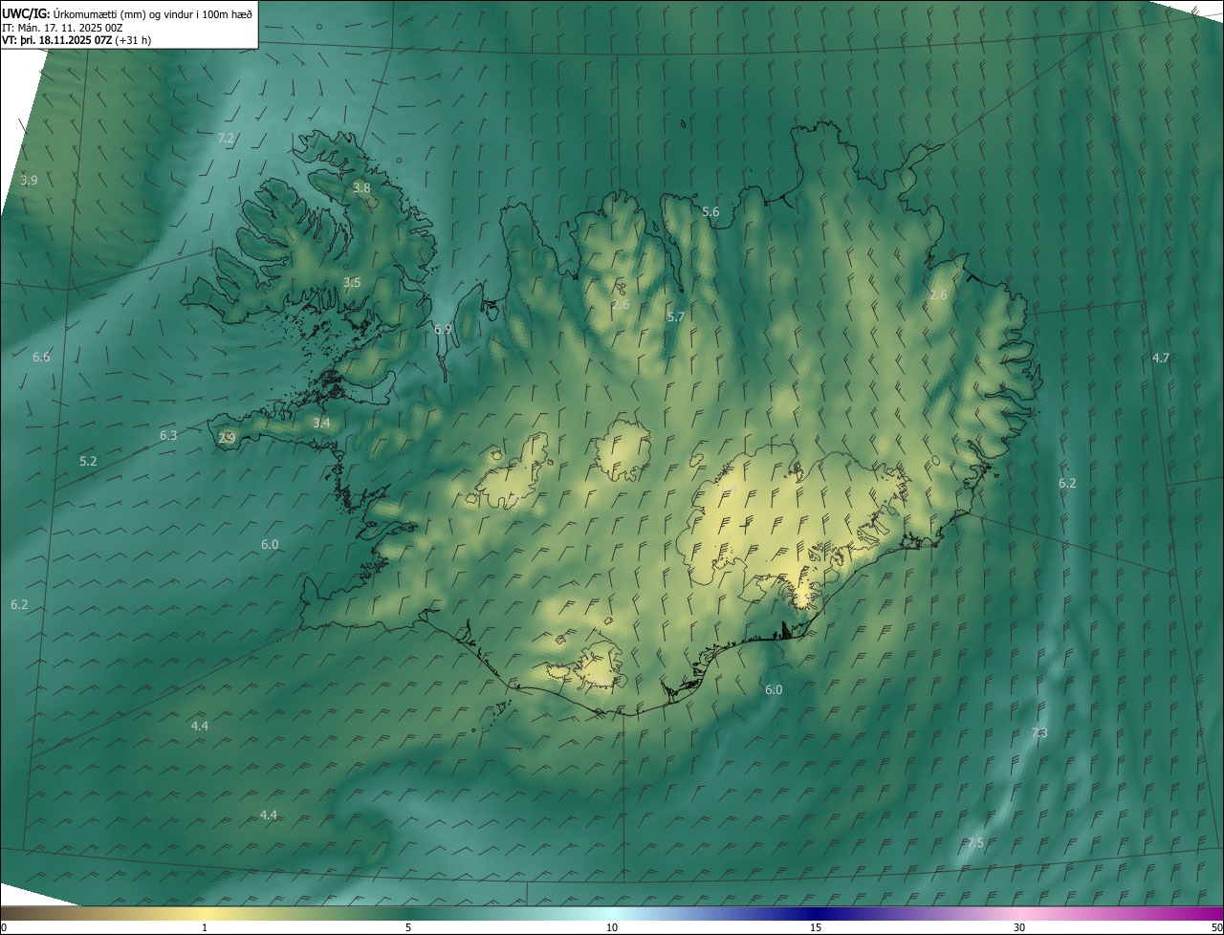Click the "5" tick label on the colorbar
This screenshot has width=1224, height=935.
pos(408,927)
